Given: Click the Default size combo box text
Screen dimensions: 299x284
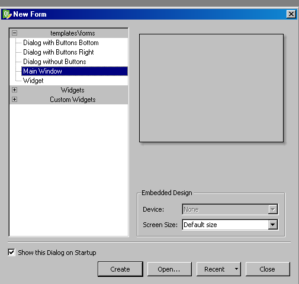Looking at the screenshot, I should point(200,225).
